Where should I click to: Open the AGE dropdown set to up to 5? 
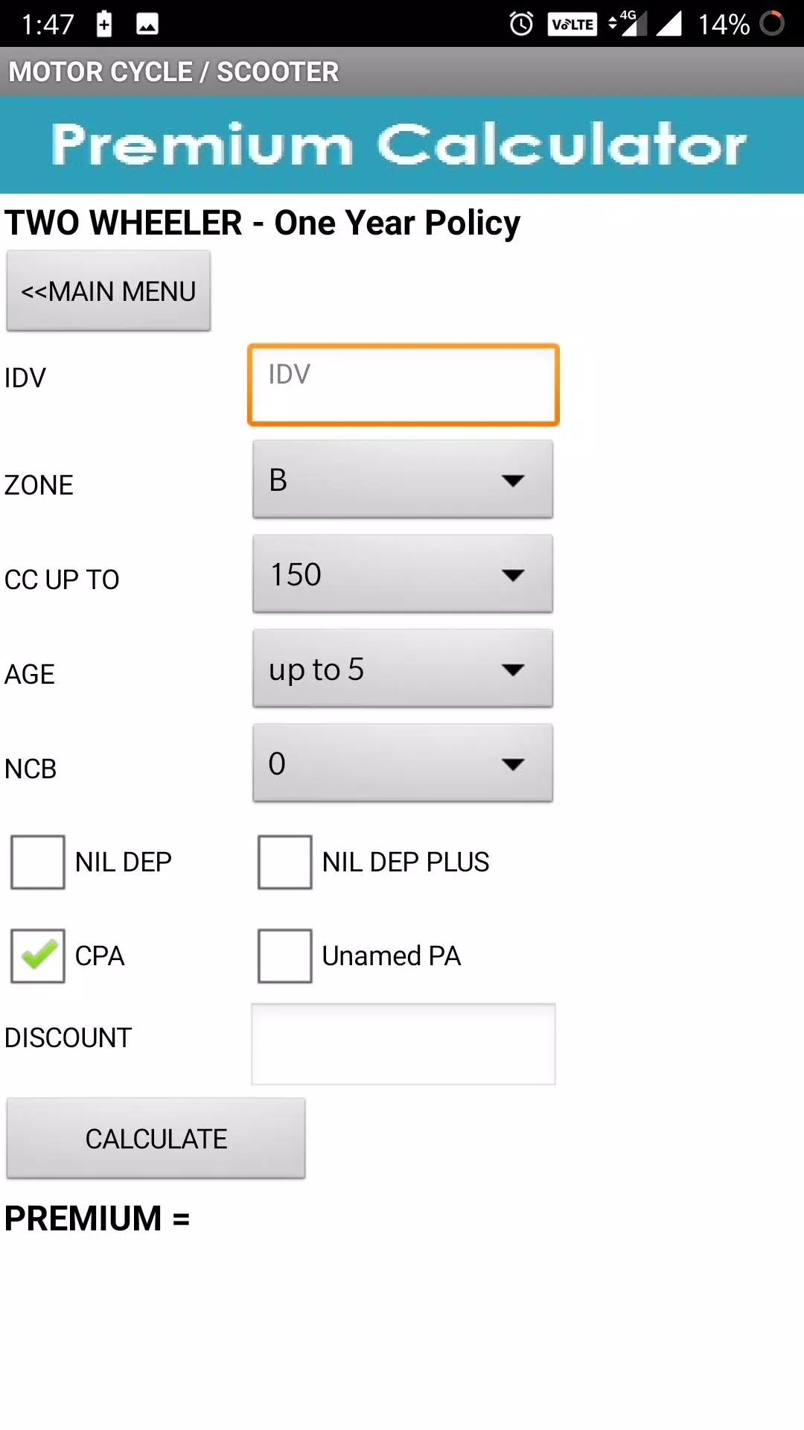pyautogui.click(x=403, y=669)
